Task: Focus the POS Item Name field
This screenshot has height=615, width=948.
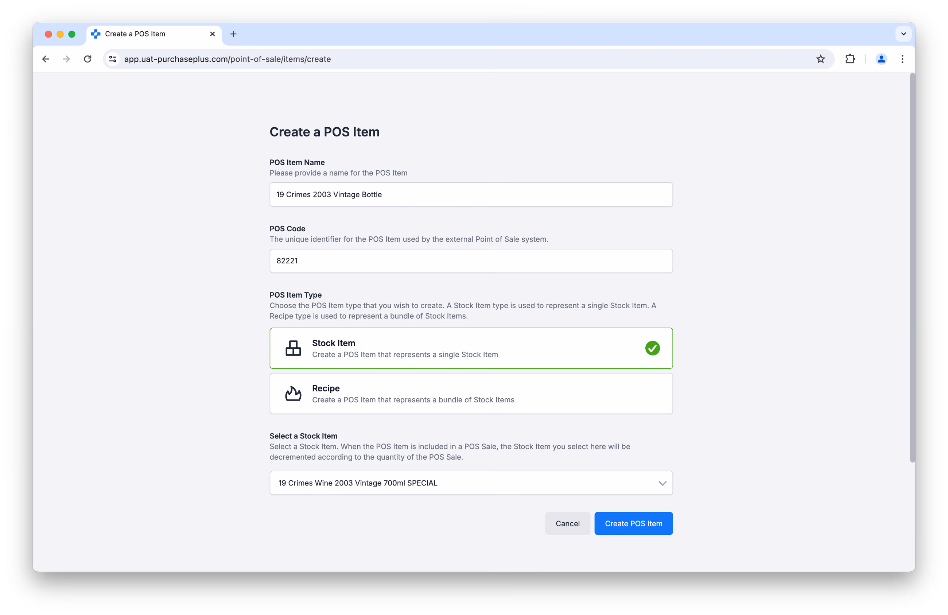Action: click(471, 194)
